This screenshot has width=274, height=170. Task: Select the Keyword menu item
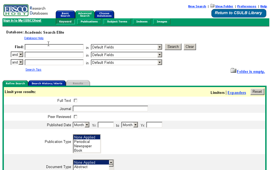[x=65, y=22]
